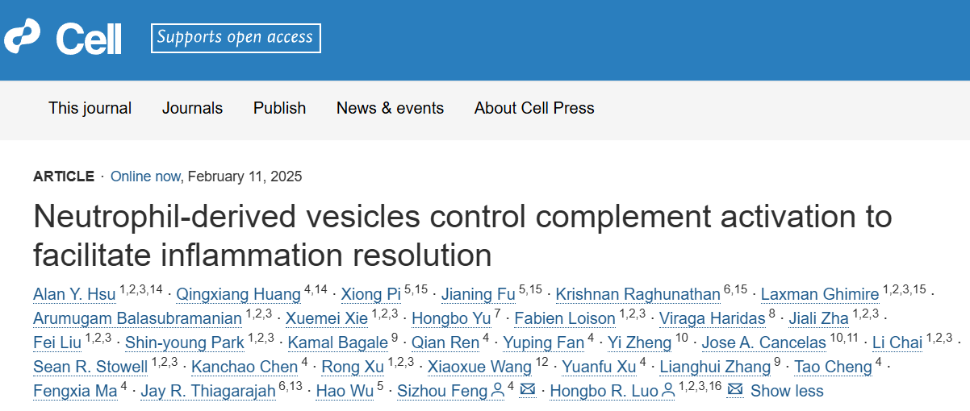Image resolution: width=970 pixels, height=411 pixels.
Task: Select author Arumugam Balasubramanian
Action: click(x=137, y=318)
